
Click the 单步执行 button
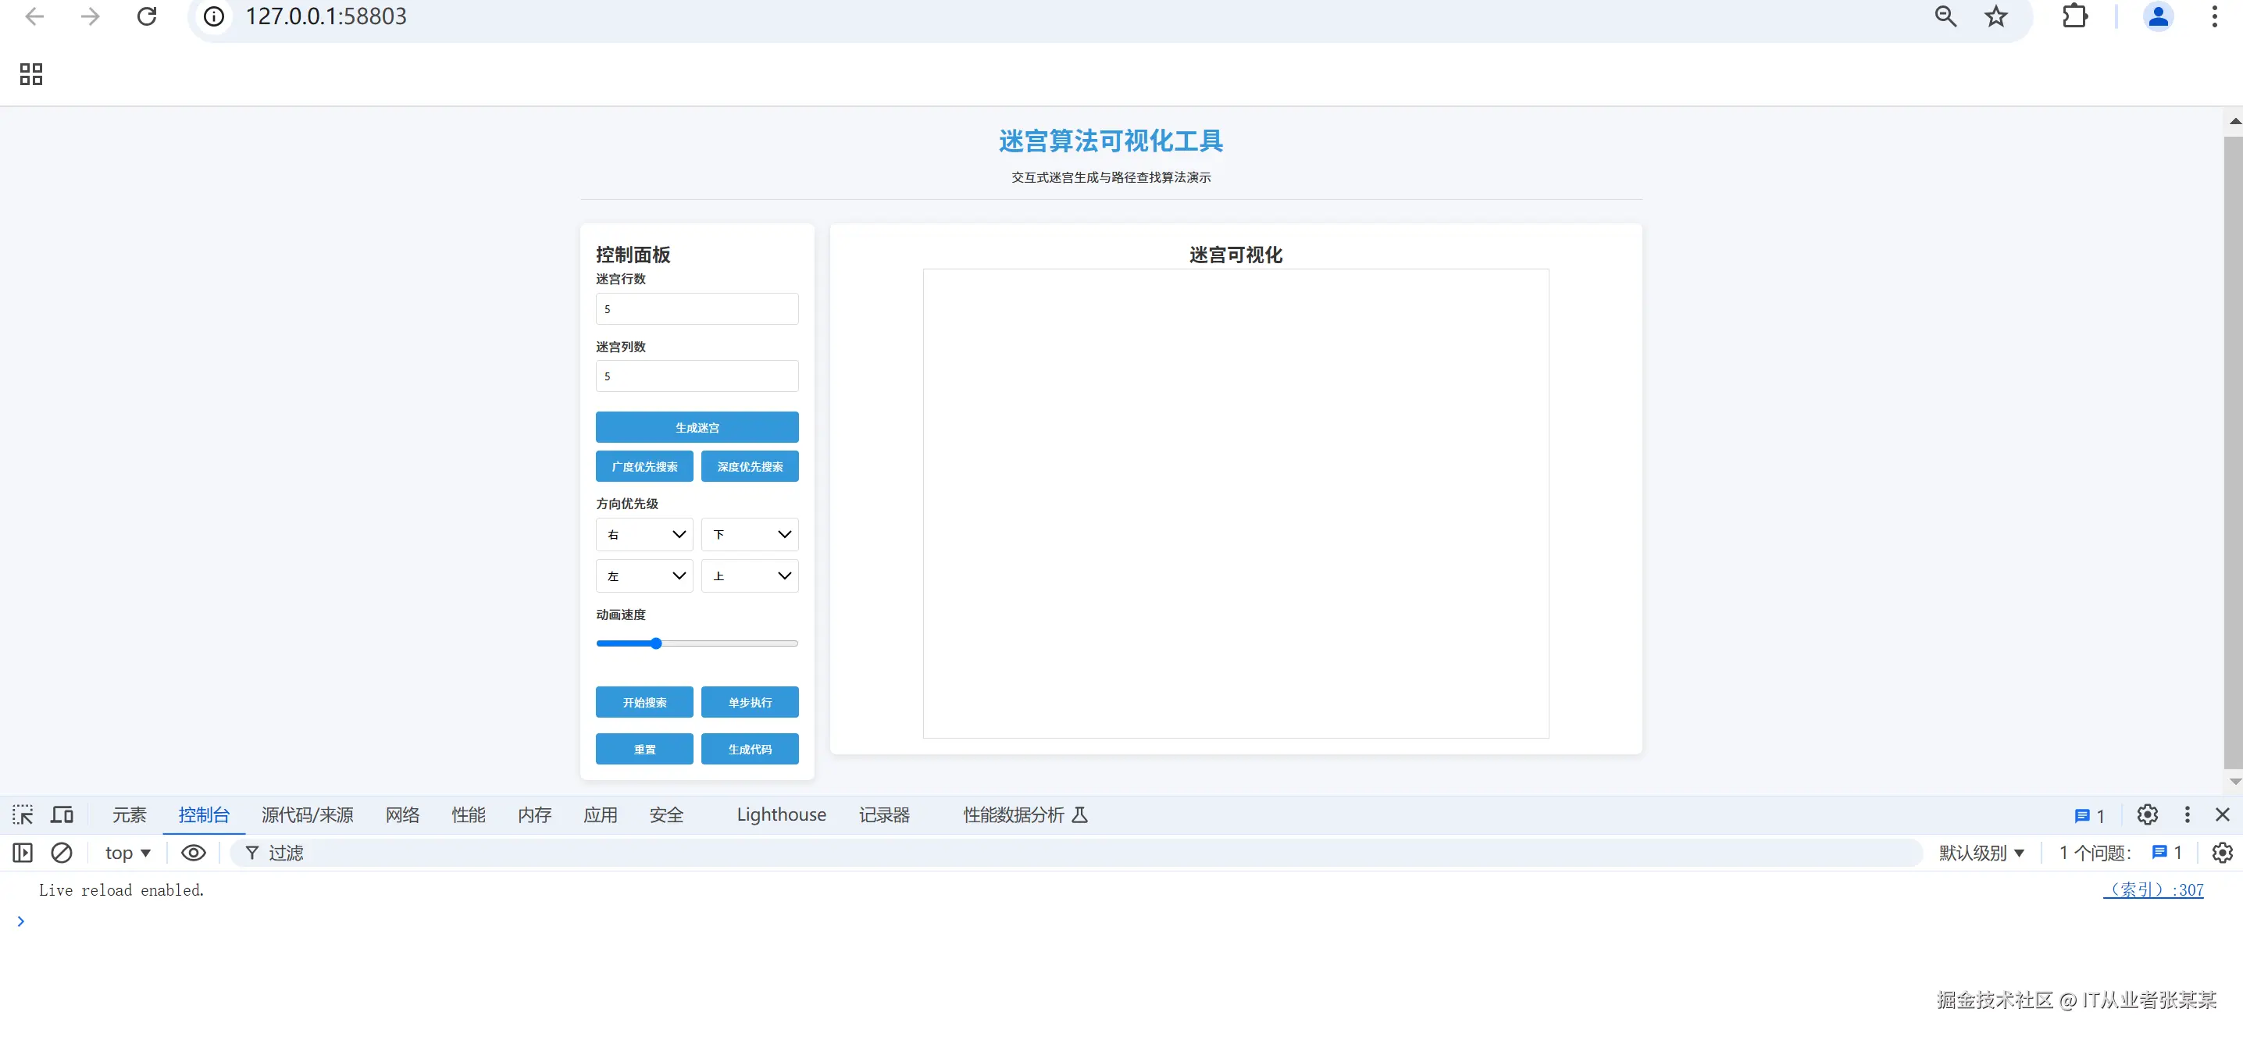pyautogui.click(x=750, y=703)
